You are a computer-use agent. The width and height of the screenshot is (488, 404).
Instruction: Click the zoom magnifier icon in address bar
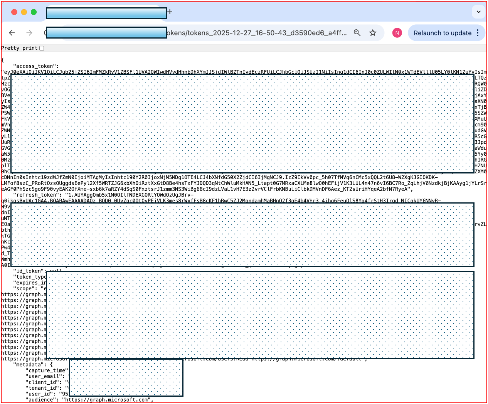[357, 33]
